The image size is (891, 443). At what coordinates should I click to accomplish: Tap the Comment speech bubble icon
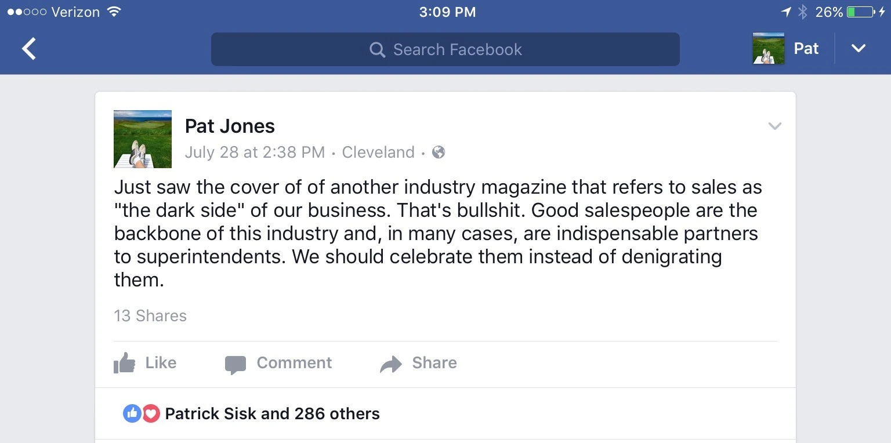tap(236, 364)
